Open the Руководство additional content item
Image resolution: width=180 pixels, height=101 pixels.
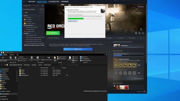click(x=128, y=45)
